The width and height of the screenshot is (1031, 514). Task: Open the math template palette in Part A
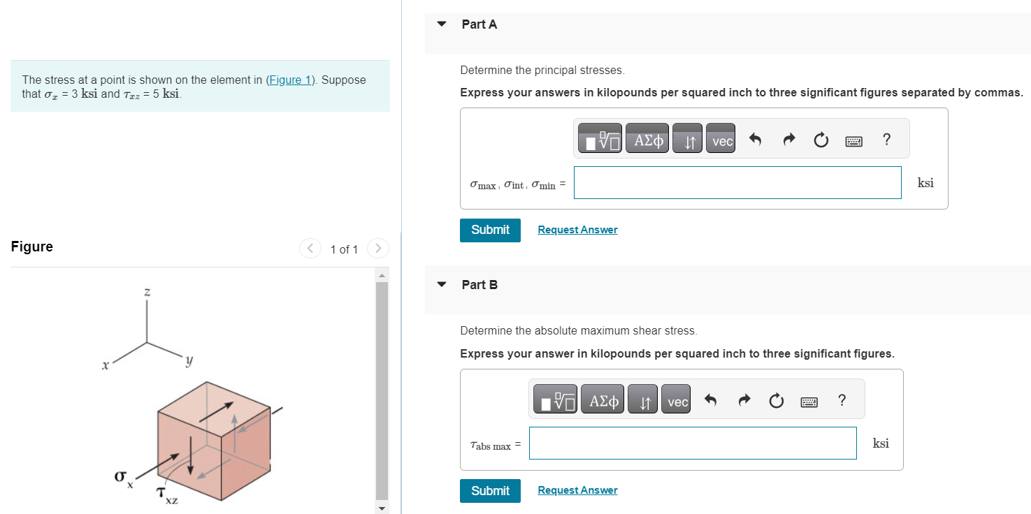click(x=599, y=138)
